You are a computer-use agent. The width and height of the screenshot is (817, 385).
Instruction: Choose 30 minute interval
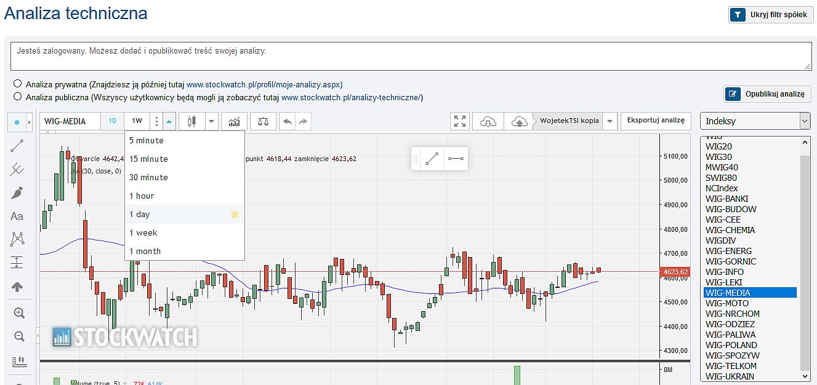(185, 177)
